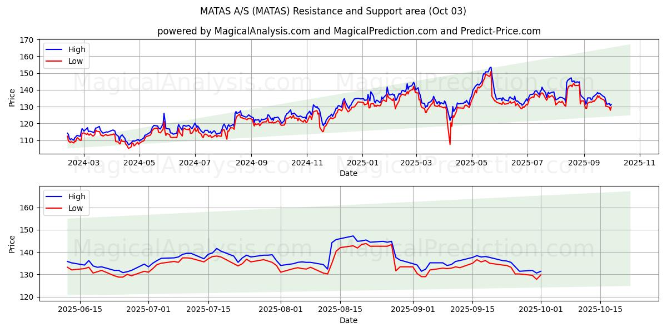The image size is (667, 333).
Task: Pick the 2025-10-15 date tick label
Action: (600, 310)
